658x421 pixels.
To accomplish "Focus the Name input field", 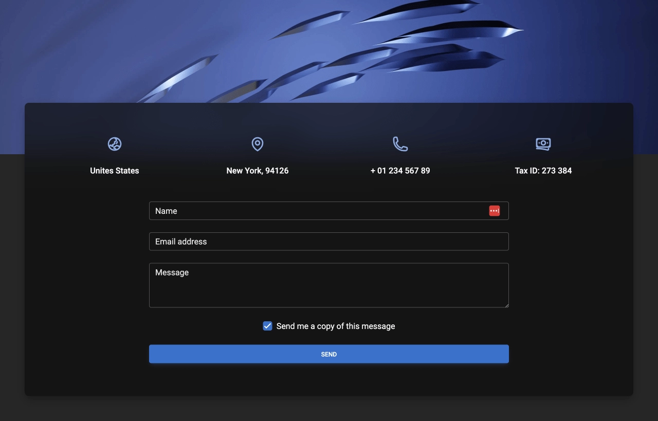I will 329,211.
